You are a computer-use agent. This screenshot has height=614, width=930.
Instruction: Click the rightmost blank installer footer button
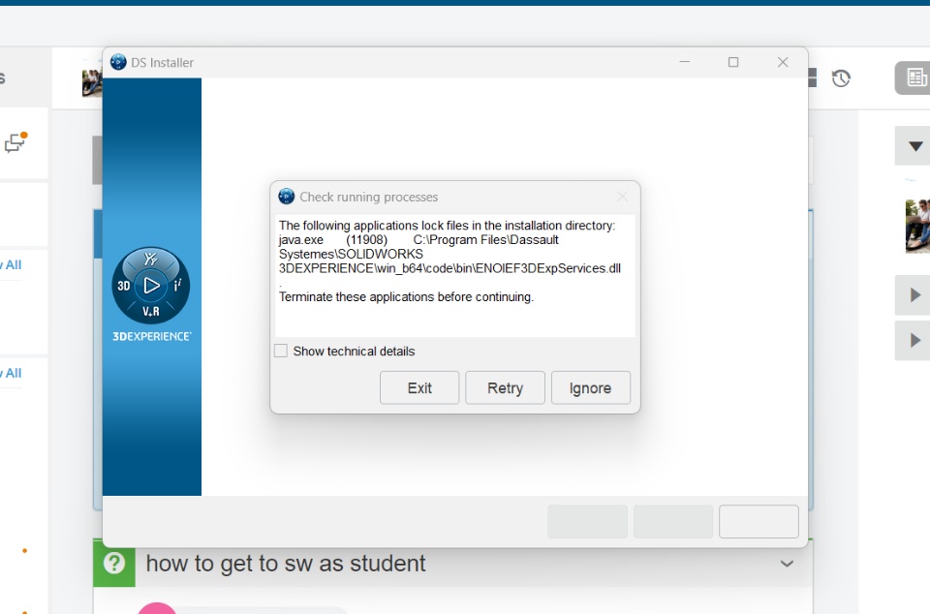coord(759,522)
